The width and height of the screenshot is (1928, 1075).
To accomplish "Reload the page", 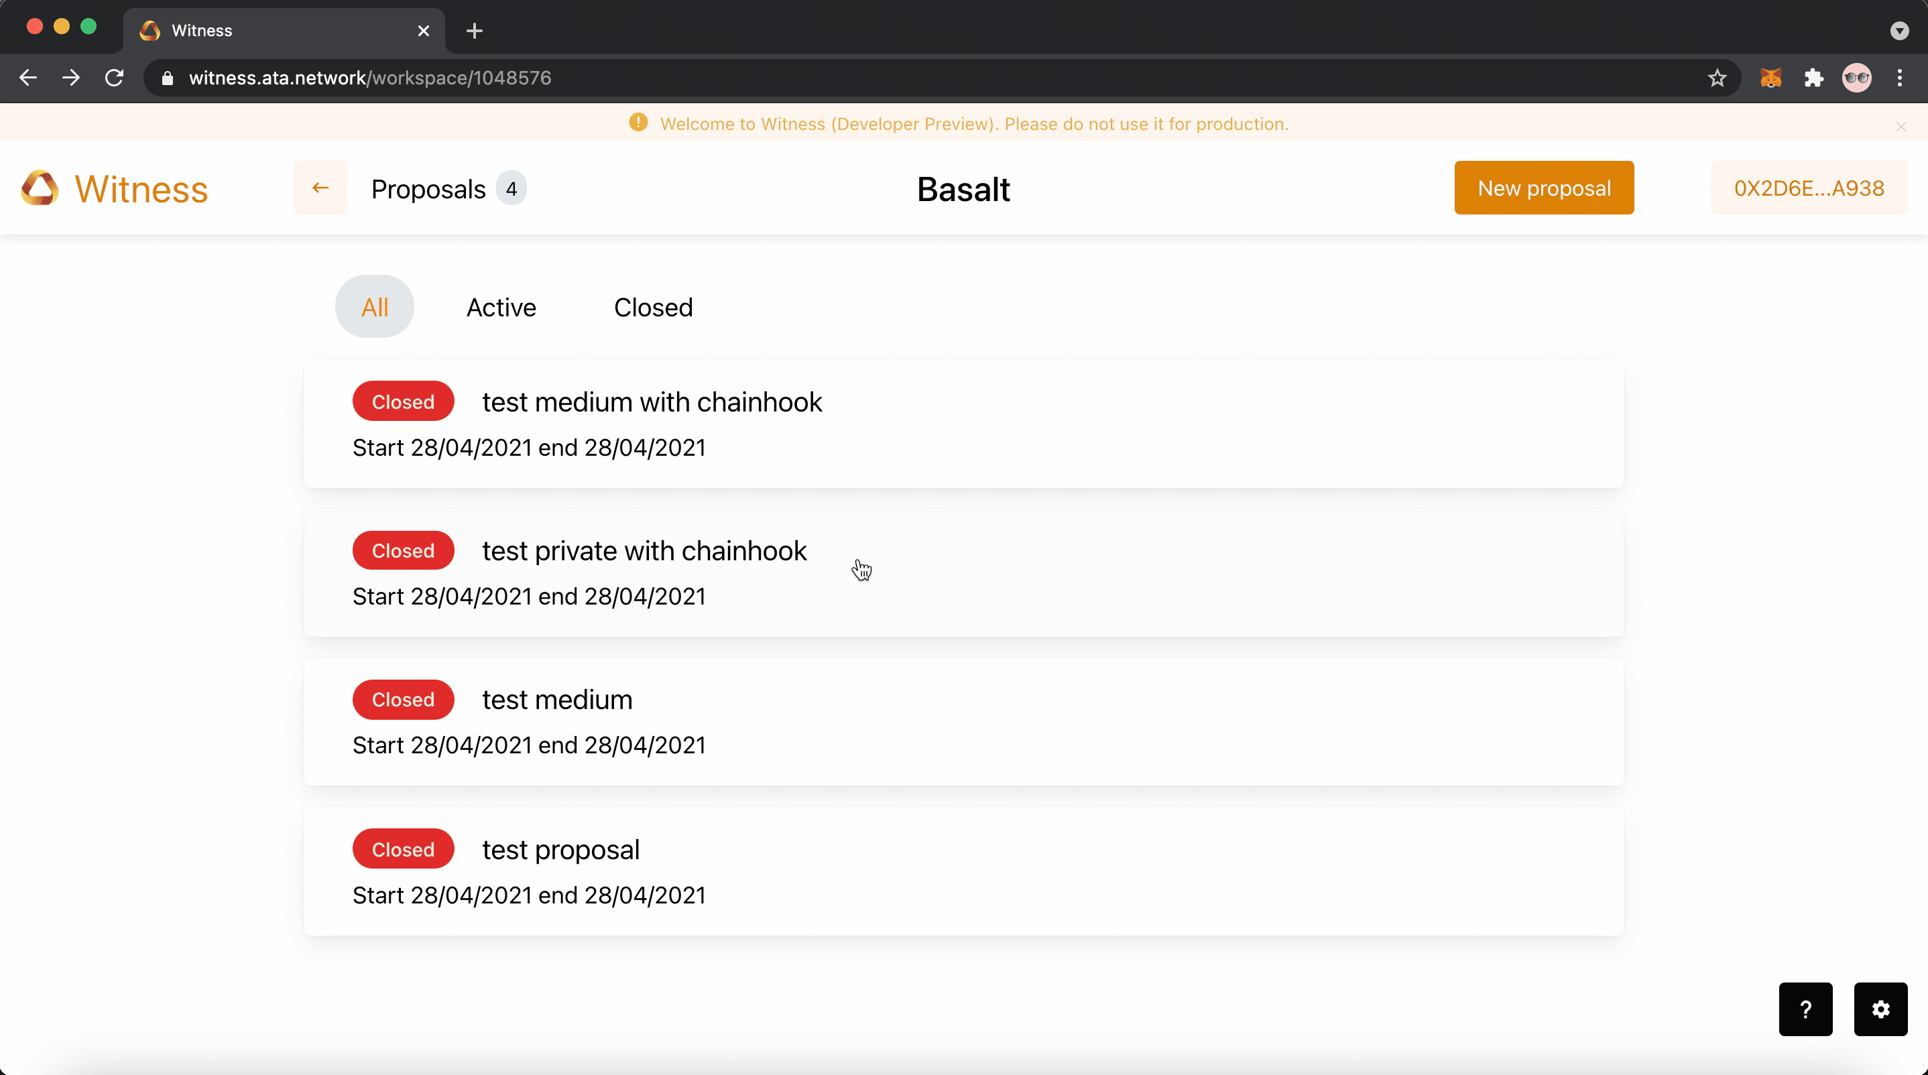I will (x=114, y=78).
